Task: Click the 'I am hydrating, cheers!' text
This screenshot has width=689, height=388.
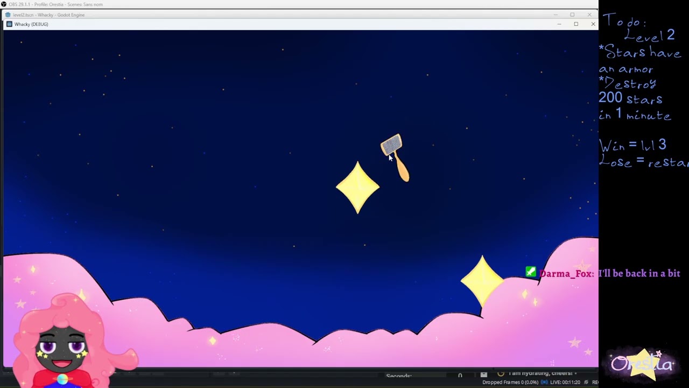Action: [541, 373]
